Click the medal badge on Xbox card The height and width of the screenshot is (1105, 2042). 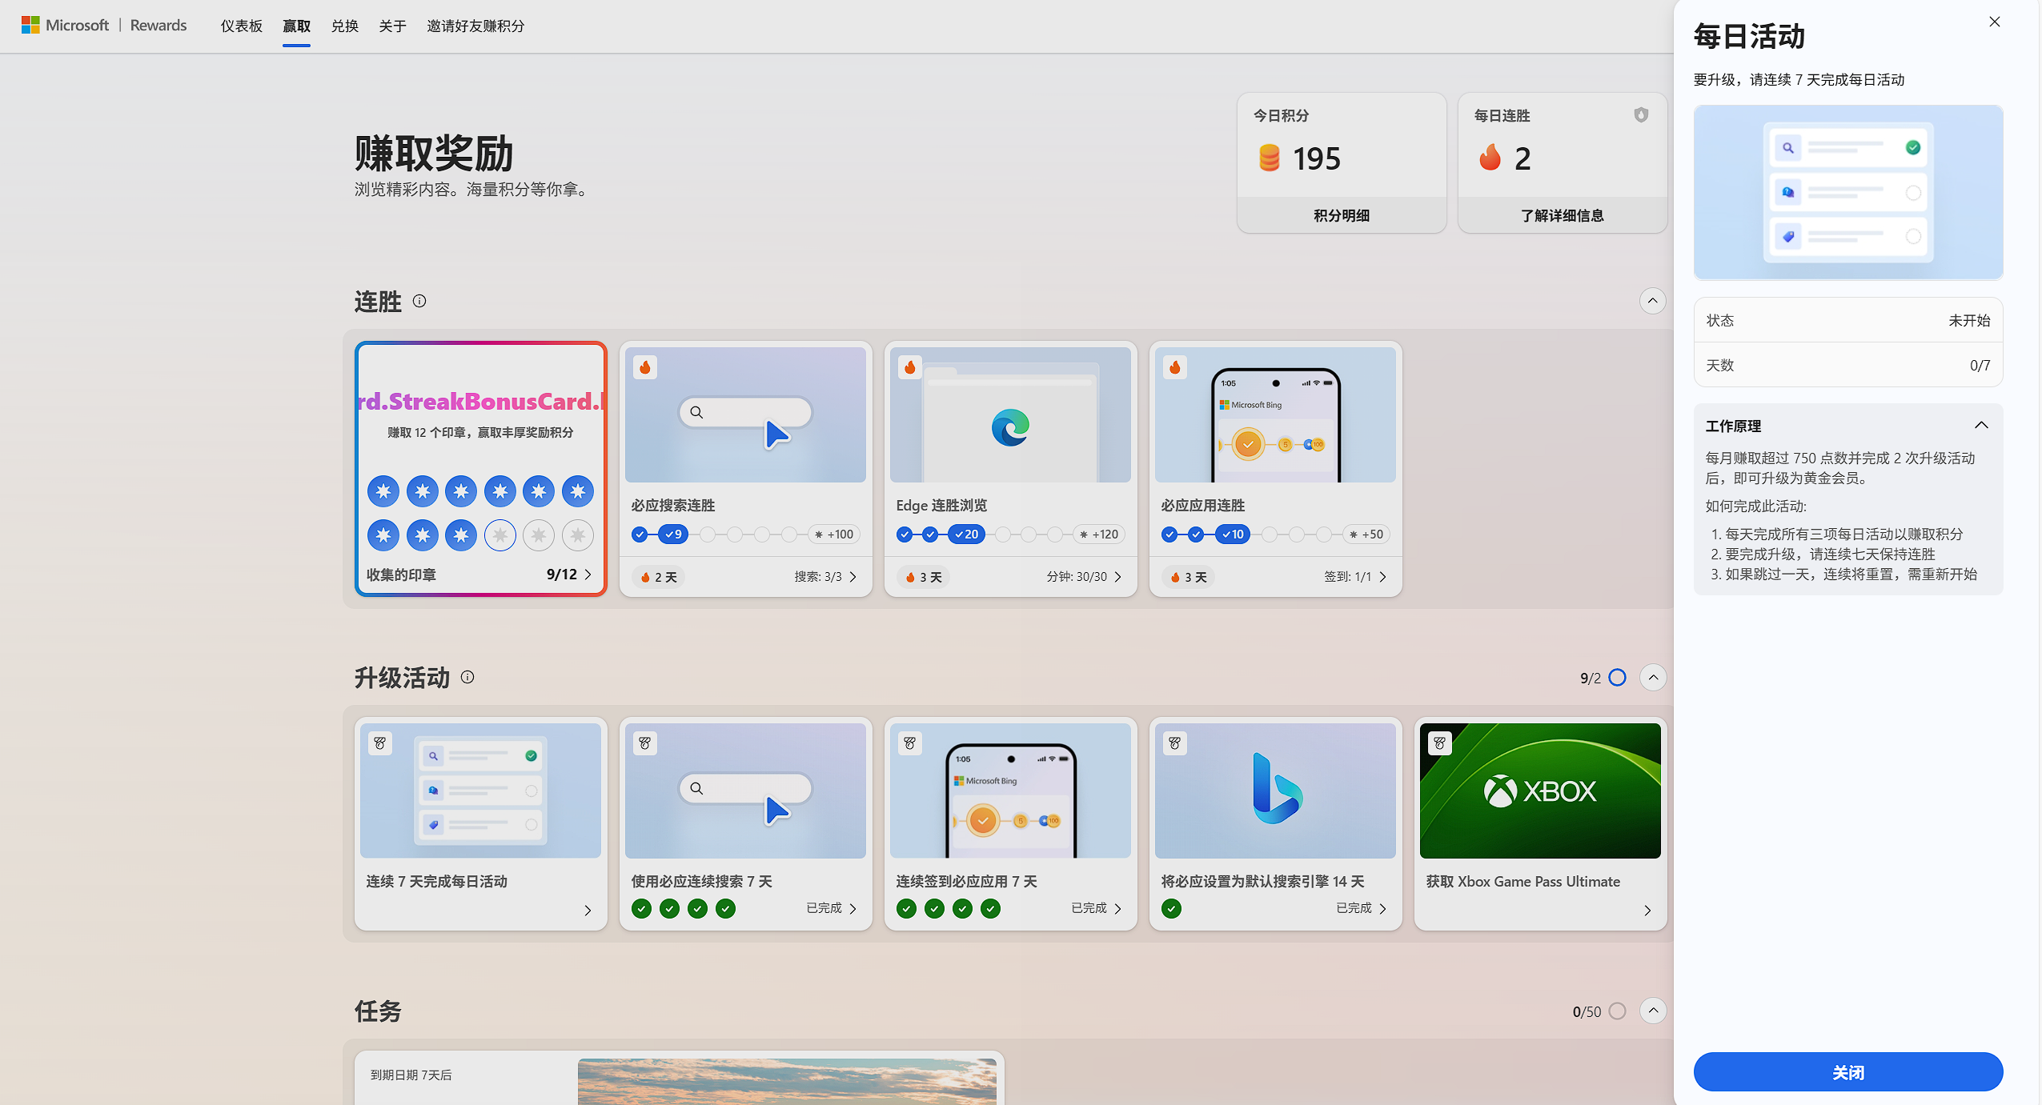[1439, 743]
